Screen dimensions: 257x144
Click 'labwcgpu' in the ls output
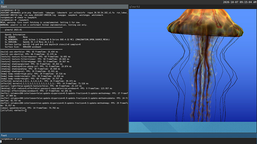[50, 13]
